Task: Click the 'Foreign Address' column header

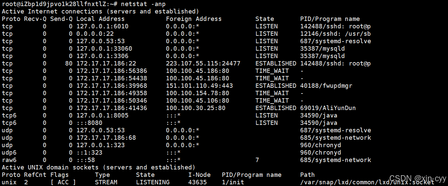Action: click(194, 19)
